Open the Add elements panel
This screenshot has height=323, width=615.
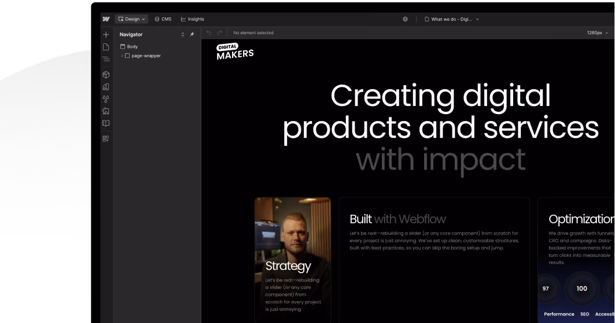click(106, 35)
